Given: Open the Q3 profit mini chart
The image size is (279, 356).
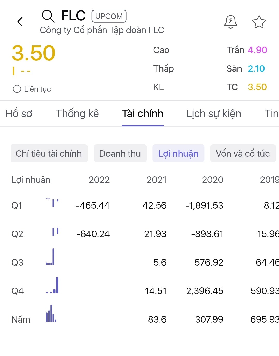Looking at the screenshot, I should pos(50,257).
